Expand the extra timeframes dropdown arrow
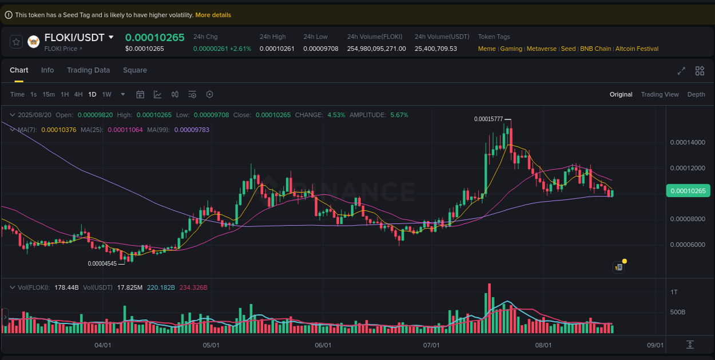The width and height of the screenshot is (715, 360). tap(122, 94)
